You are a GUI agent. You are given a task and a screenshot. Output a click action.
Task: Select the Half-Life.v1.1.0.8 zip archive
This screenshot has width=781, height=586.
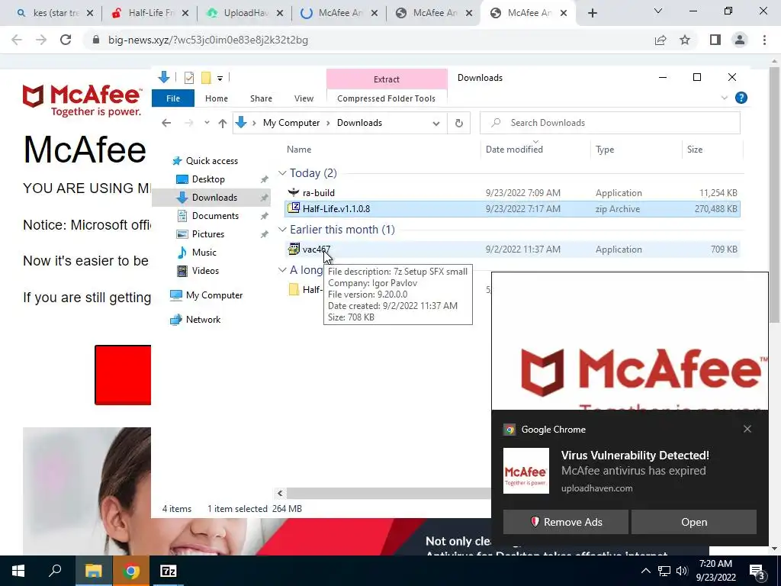coord(512,209)
